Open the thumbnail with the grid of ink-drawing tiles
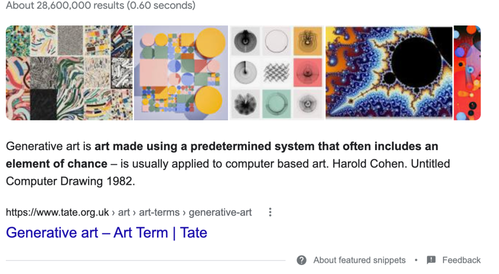This screenshot has width=499, height=274. coord(276,73)
